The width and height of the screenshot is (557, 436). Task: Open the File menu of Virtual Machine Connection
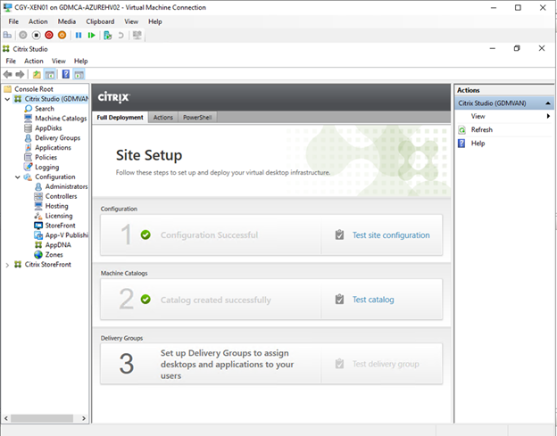point(13,21)
